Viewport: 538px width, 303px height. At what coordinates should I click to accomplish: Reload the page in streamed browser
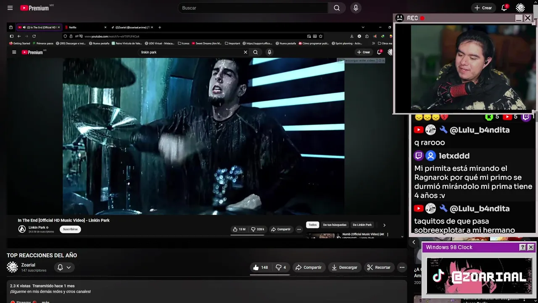click(x=34, y=36)
